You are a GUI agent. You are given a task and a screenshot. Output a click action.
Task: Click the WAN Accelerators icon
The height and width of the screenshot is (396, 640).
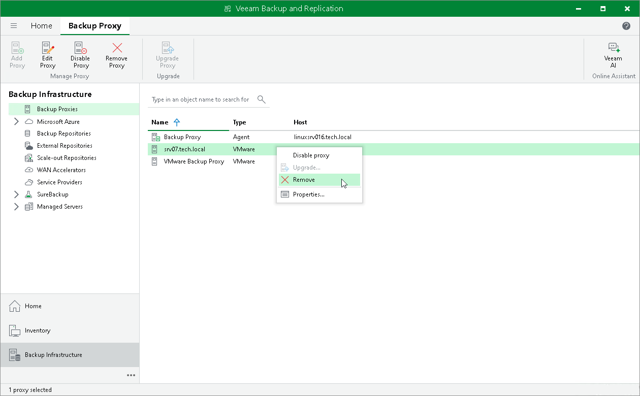click(x=29, y=170)
